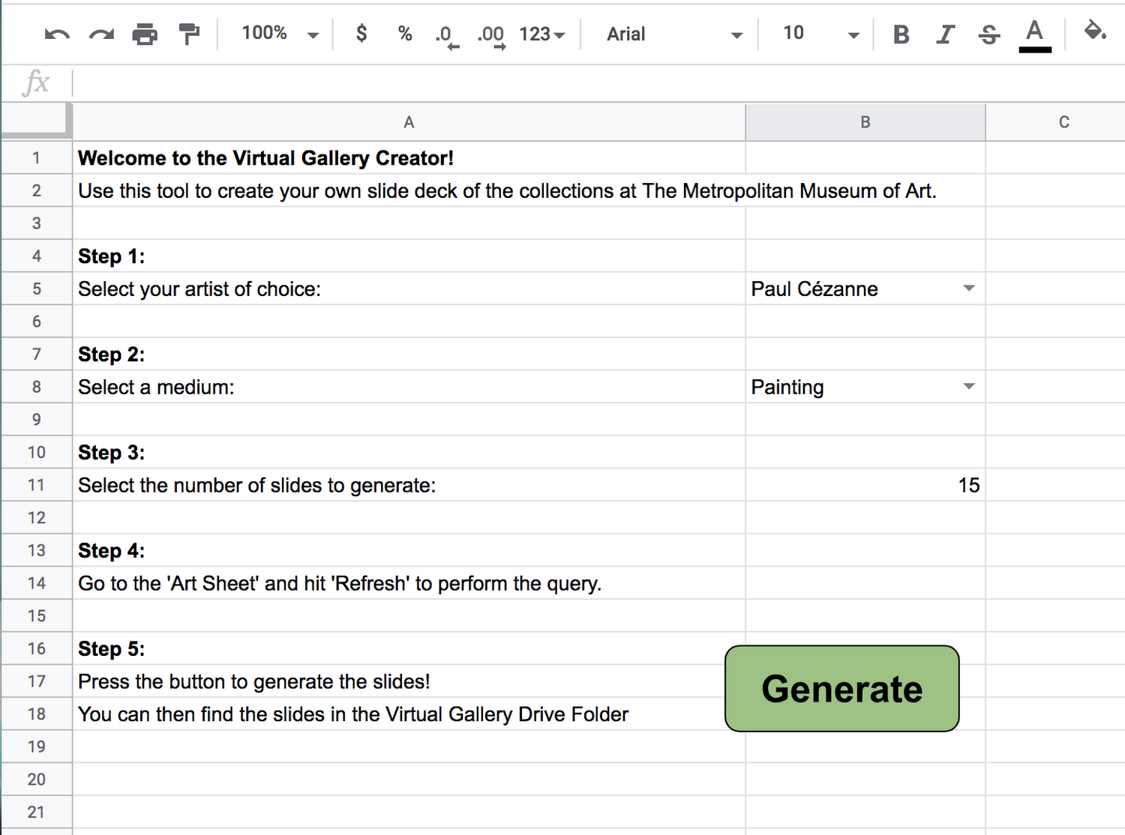Select the 'number of slides to generate' cell
The height and width of the screenshot is (835, 1125).
coord(409,485)
